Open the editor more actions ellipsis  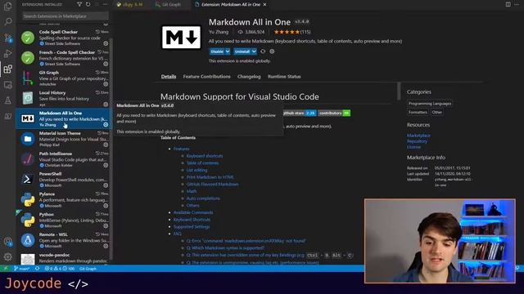coord(517,4)
